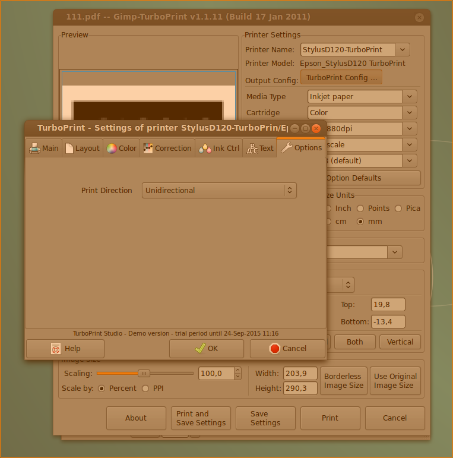453x458 pixels.
Task: Open the empty dropdown below the Size Units group
Action: click(395, 252)
